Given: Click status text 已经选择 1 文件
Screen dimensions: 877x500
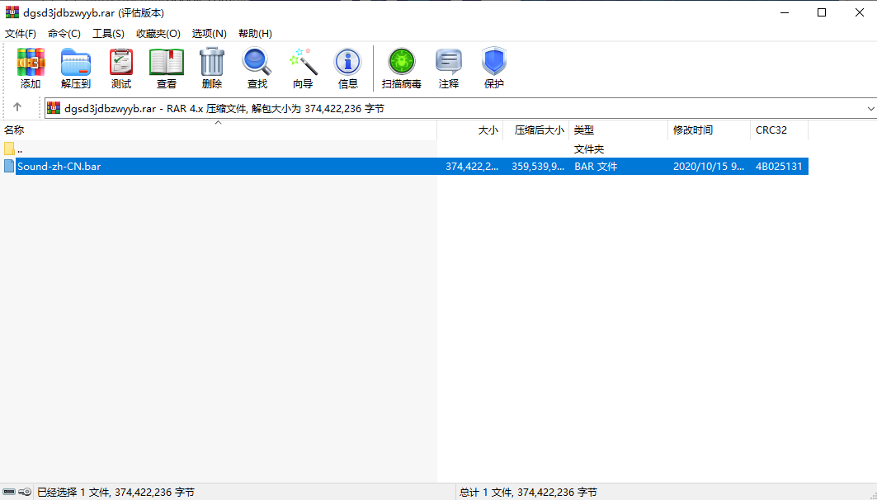Looking at the screenshot, I should coord(116,493).
